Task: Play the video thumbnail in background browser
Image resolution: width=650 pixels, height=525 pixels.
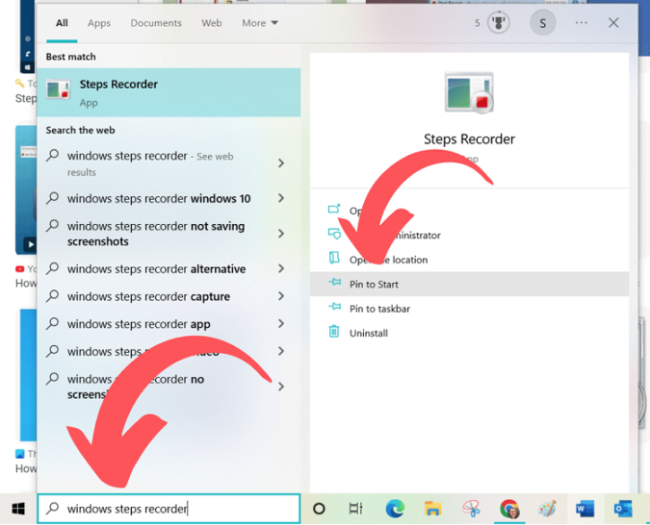Action: click(x=30, y=244)
